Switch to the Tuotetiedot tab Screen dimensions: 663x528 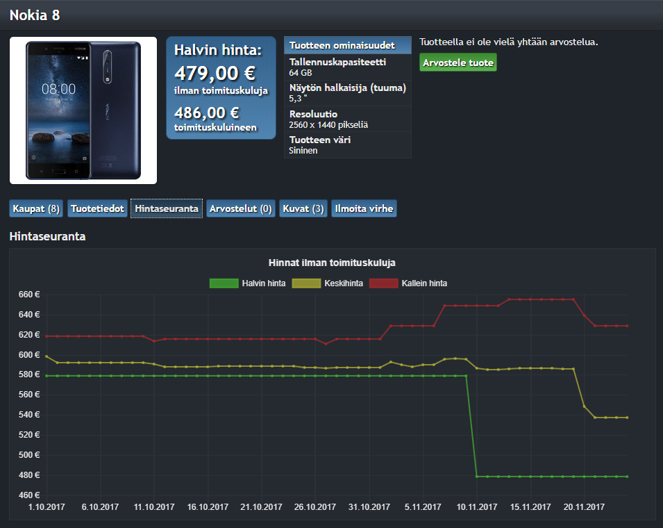[x=97, y=208]
